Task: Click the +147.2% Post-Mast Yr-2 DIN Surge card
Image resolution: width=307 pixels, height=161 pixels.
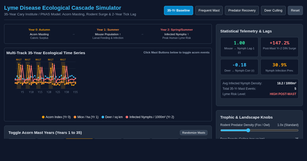Action: pos(279,47)
